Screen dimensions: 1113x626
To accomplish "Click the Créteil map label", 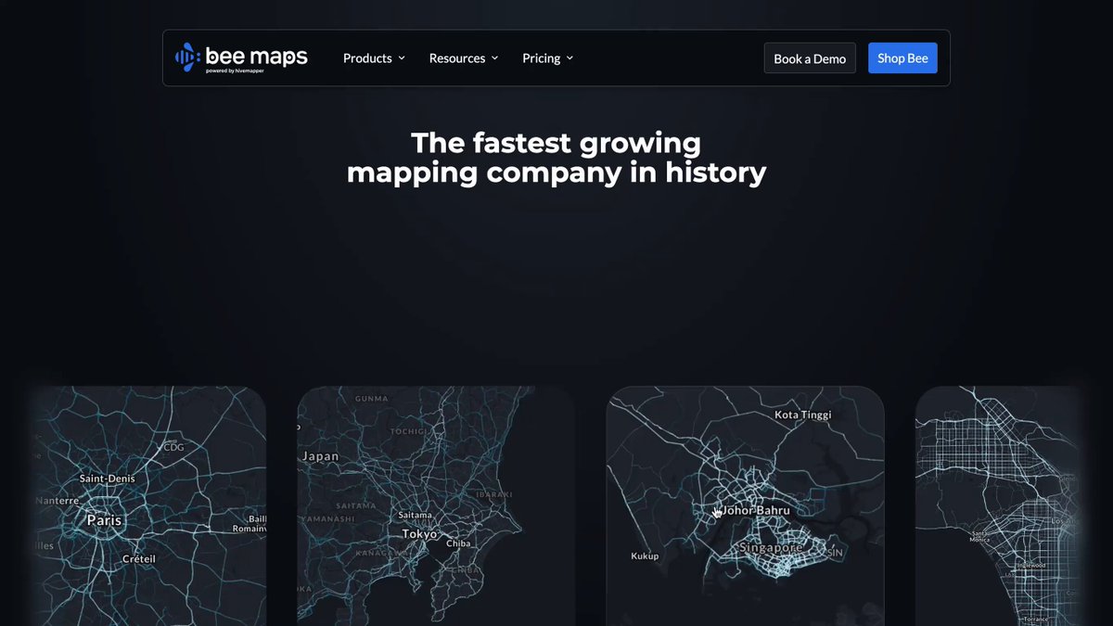I will pos(139,559).
